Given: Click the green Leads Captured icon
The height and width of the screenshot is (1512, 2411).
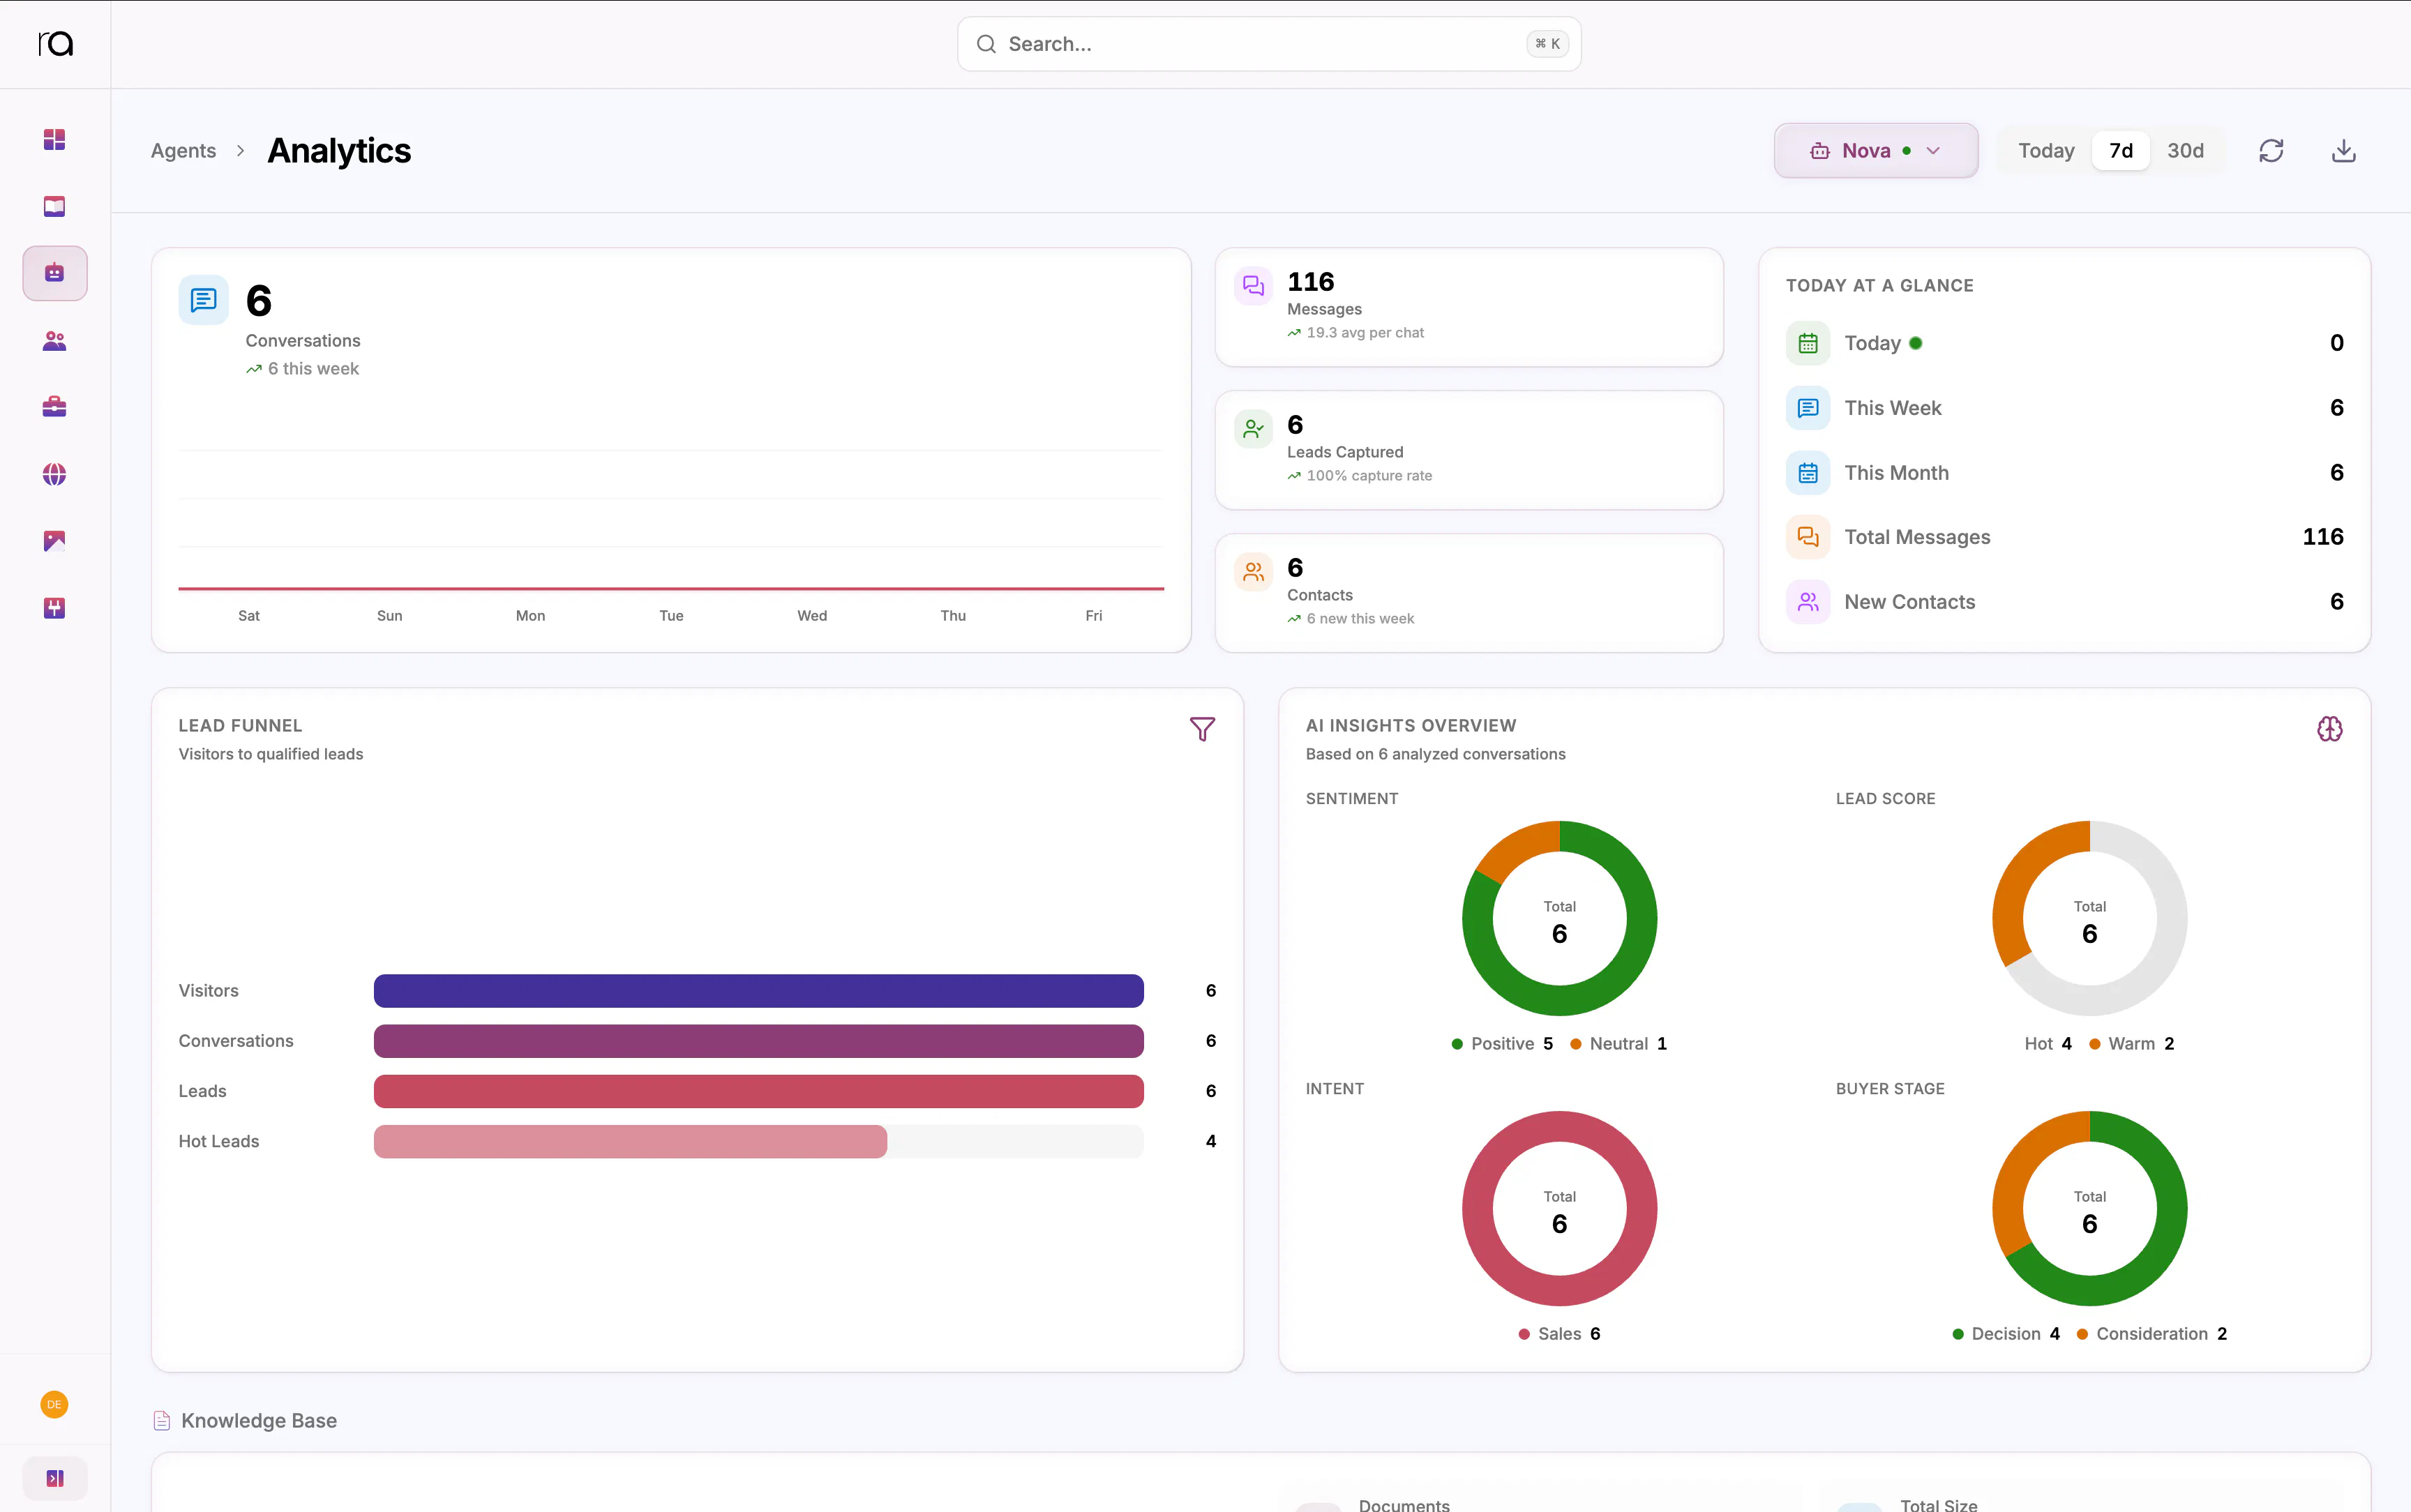Looking at the screenshot, I should [1253, 430].
